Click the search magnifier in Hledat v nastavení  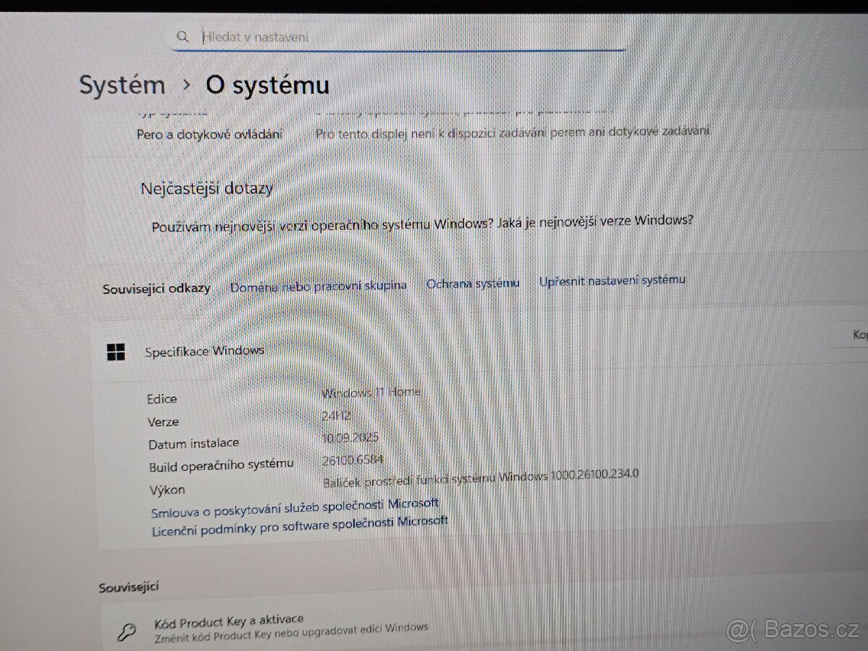[x=183, y=35]
